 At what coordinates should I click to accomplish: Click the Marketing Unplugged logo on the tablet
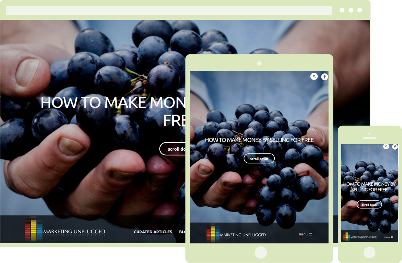click(236, 233)
